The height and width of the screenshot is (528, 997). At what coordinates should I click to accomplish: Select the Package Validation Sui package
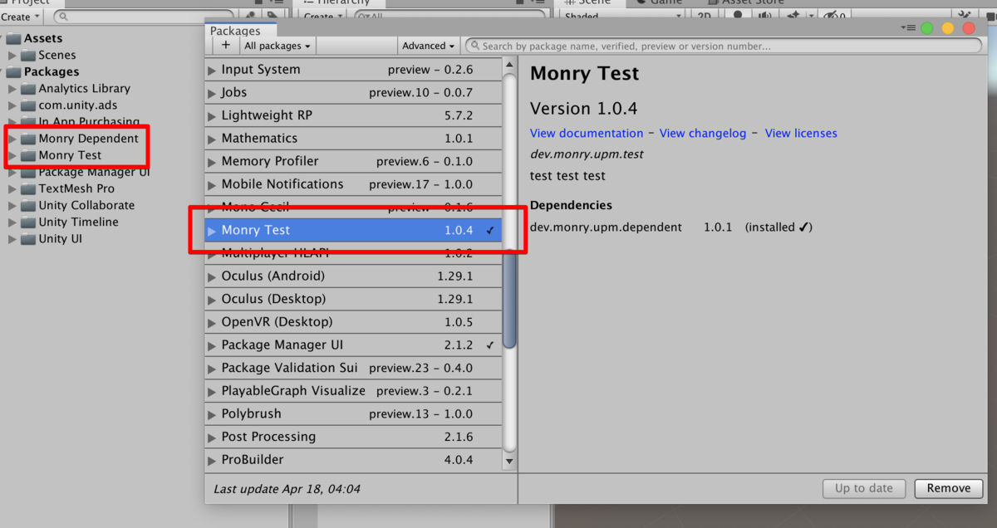point(353,368)
